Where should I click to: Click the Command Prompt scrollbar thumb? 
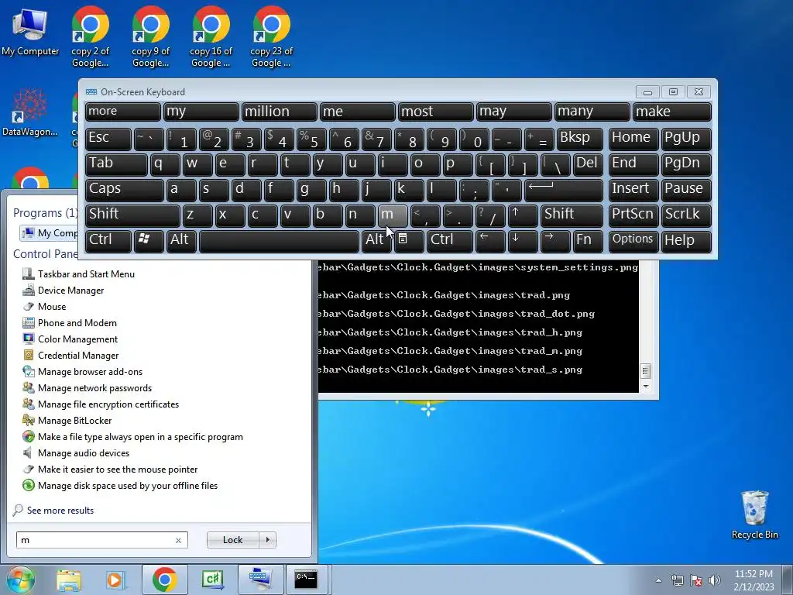tap(645, 371)
